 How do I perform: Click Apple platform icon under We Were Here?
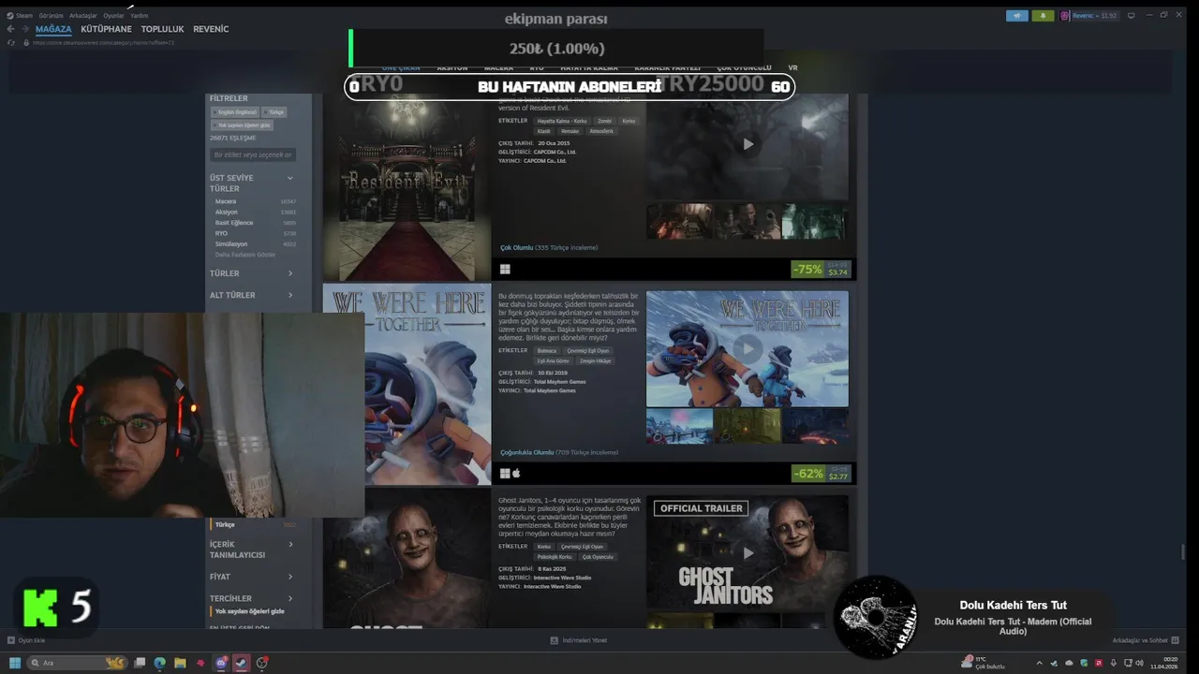coord(516,474)
